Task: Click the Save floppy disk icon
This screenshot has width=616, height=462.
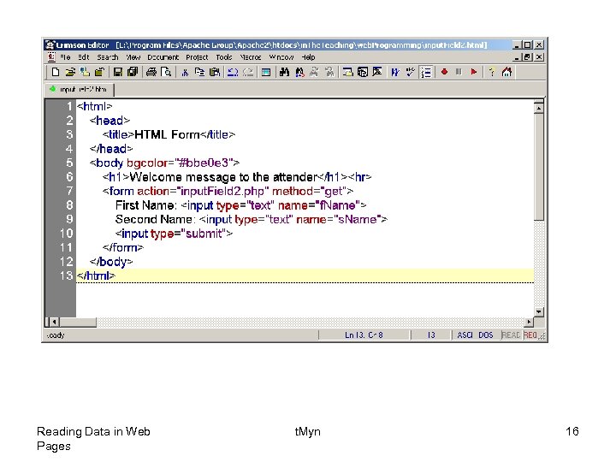Action: pyautogui.click(x=118, y=72)
